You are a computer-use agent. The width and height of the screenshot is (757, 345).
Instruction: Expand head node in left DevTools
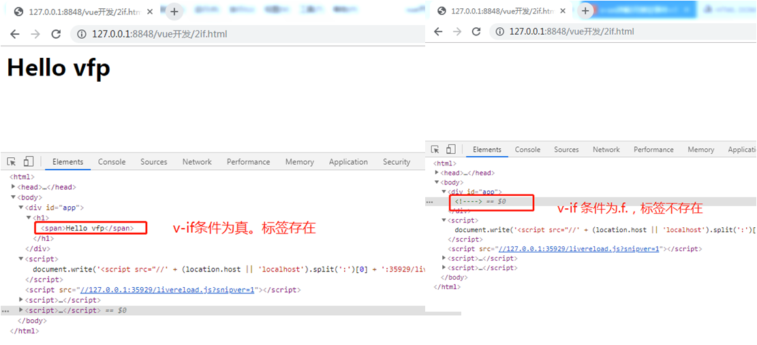click(x=14, y=186)
